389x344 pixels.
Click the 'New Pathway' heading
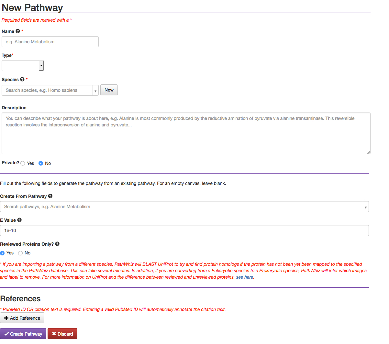[x=32, y=7]
